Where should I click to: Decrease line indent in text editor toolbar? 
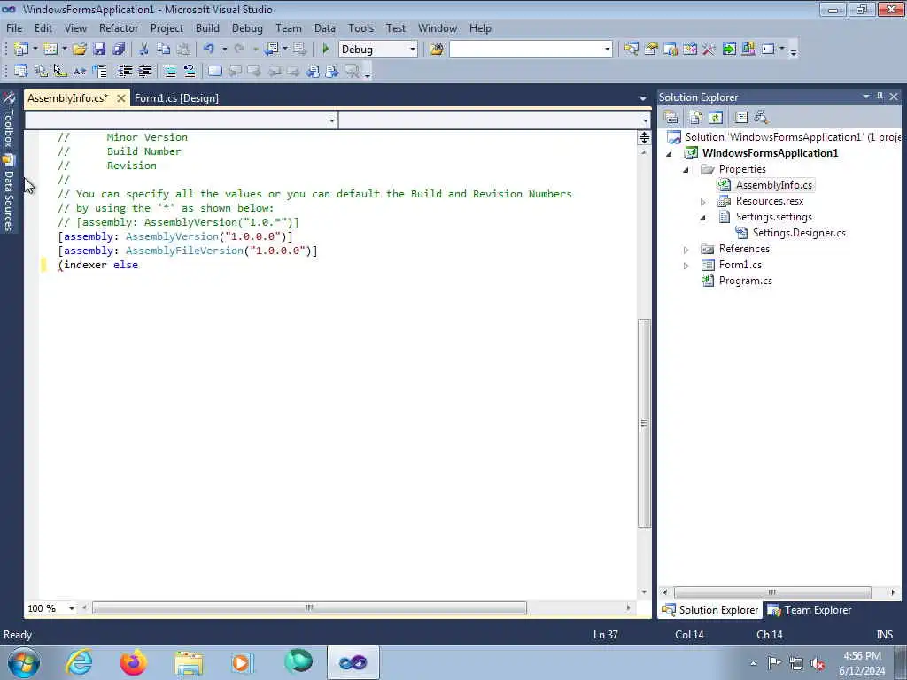tap(126, 71)
